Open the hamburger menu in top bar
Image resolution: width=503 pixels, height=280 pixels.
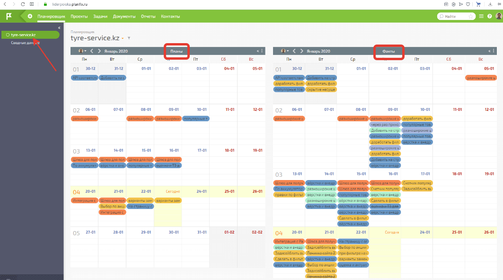481,16
